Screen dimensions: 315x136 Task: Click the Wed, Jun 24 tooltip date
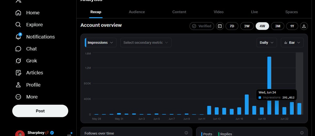click(267, 92)
